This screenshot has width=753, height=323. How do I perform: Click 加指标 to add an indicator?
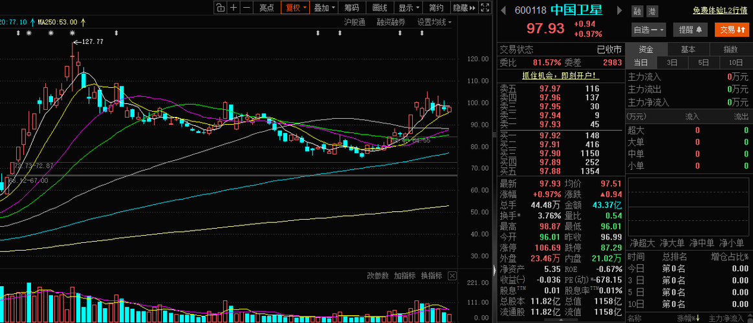pyautogui.click(x=404, y=276)
